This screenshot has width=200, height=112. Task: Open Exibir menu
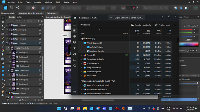(x=58, y=2)
